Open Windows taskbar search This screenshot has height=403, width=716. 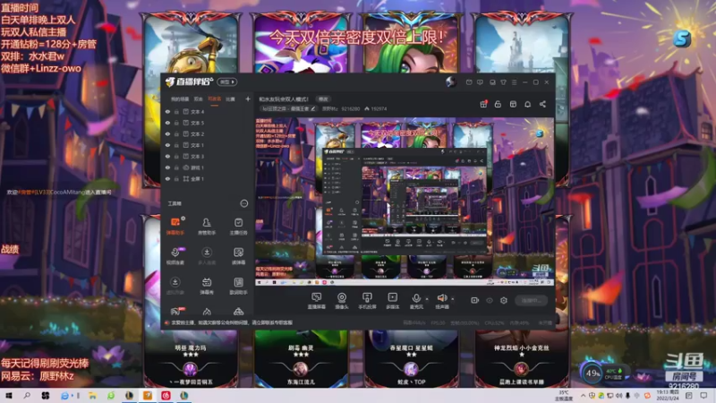click(x=27, y=395)
